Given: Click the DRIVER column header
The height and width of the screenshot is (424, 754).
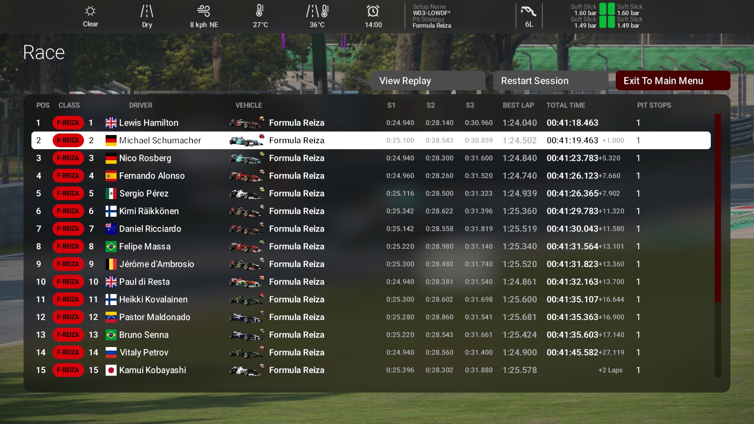Looking at the screenshot, I should pyautogui.click(x=141, y=105).
